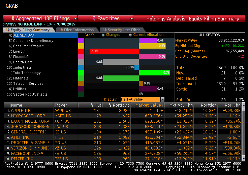Click the Display Market Value combo box
The height and width of the screenshot is (175, 248).
pyautogui.click(x=140, y=100)
